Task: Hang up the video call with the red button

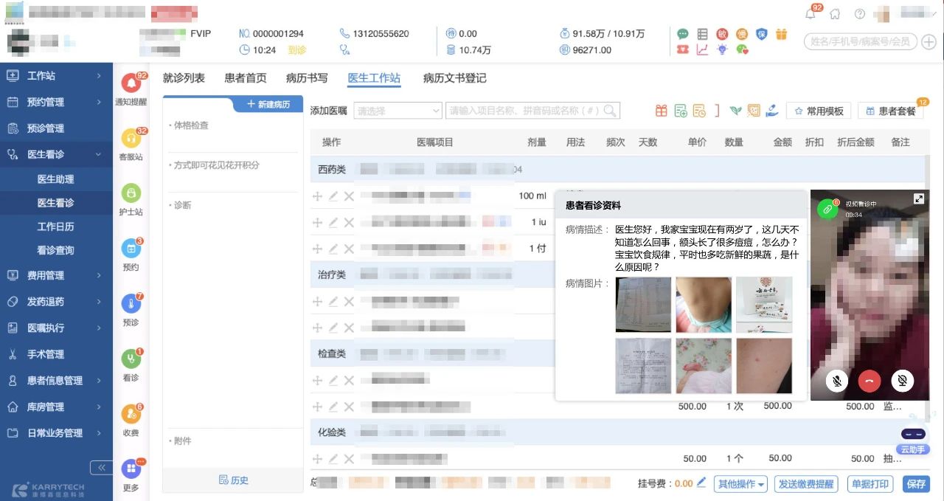Action: (869, 381)
